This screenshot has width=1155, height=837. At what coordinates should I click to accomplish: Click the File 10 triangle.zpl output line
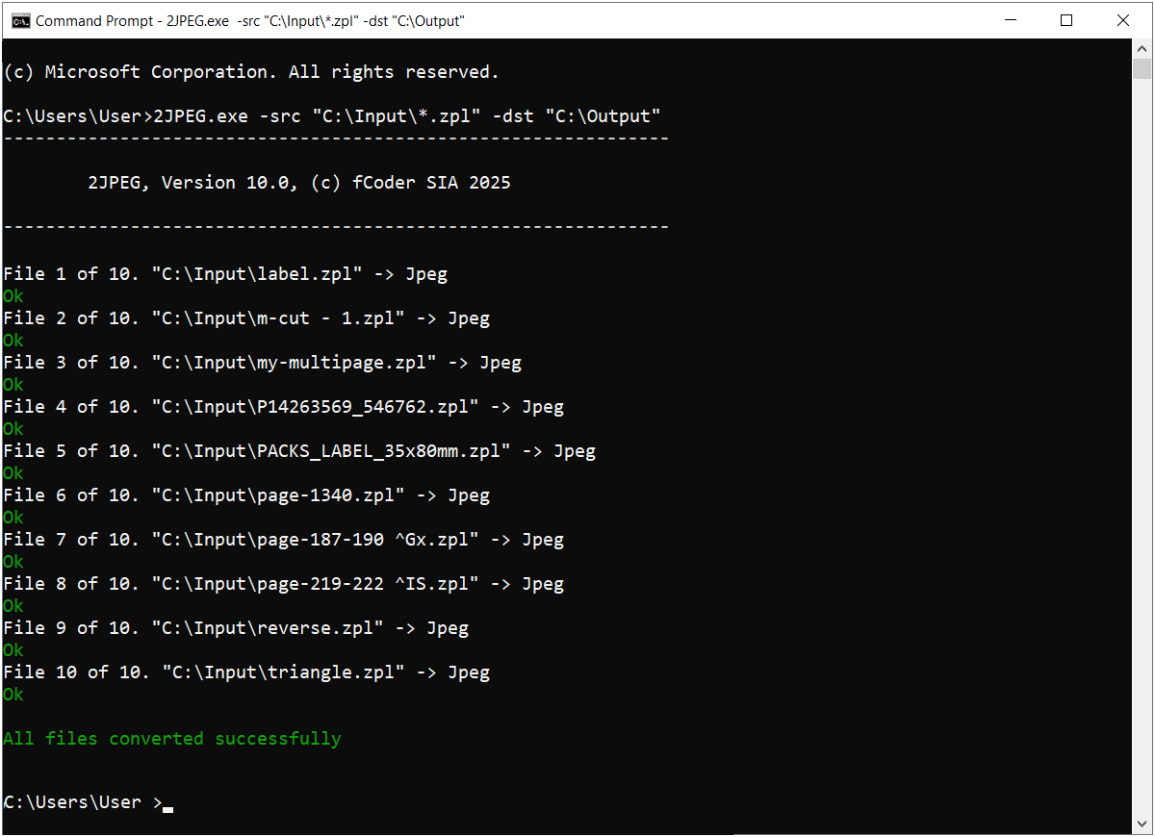pos(246,672)
